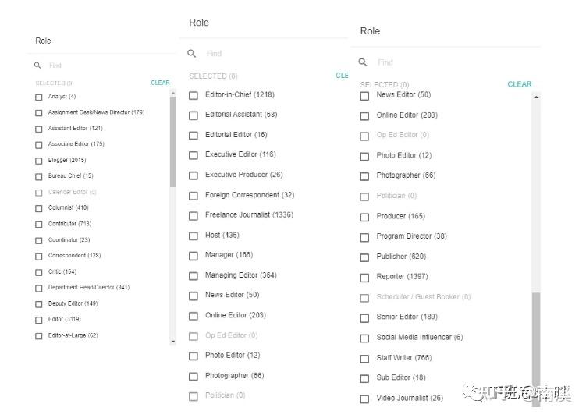This screenshot has width=586, height=418.
Task: Check the Blogger (2015) checkbox
Action: point(39,161)
